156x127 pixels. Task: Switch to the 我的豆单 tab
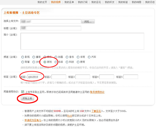(x=69, y=2)
